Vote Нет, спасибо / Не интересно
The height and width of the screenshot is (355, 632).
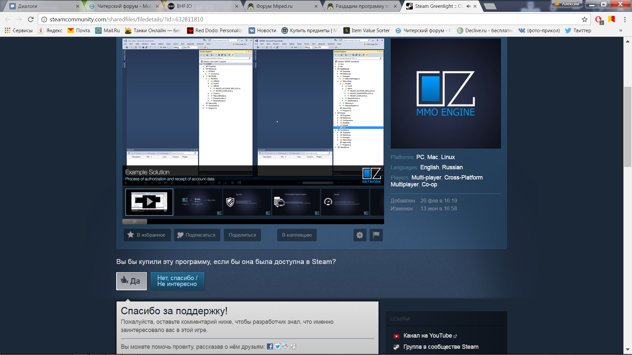pyautogui.click(x=177, y=281)
